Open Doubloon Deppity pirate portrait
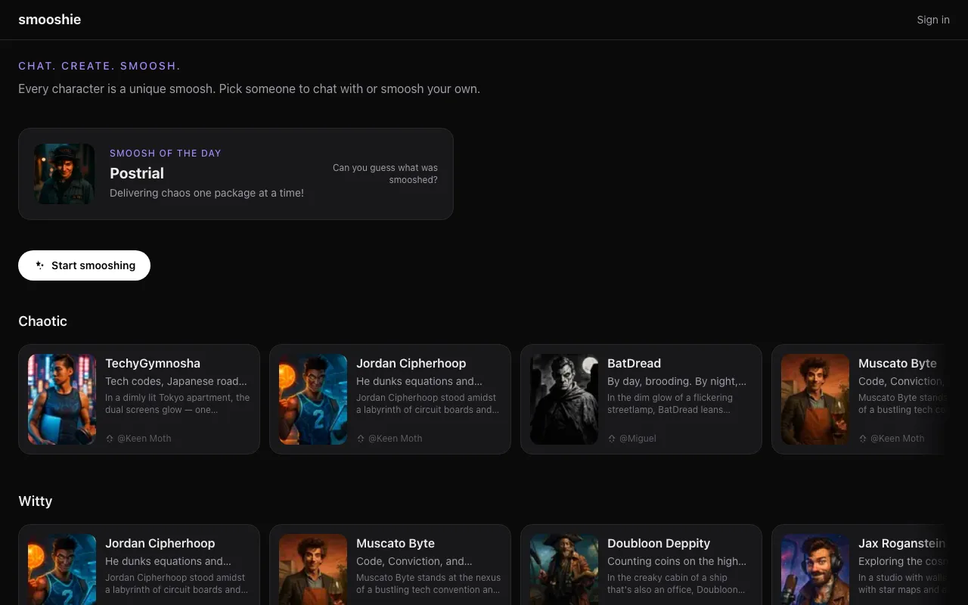Screen dimensions: 968x605 click(x=564, y=569)
